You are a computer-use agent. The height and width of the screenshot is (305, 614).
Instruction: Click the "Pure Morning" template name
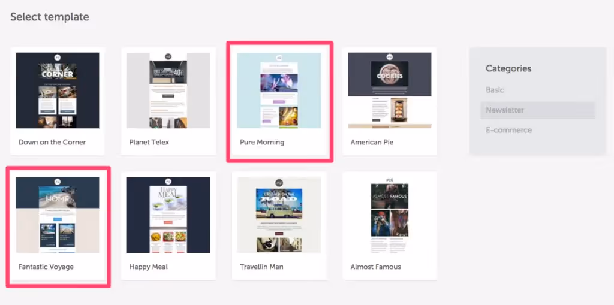(x=262, y=143)
